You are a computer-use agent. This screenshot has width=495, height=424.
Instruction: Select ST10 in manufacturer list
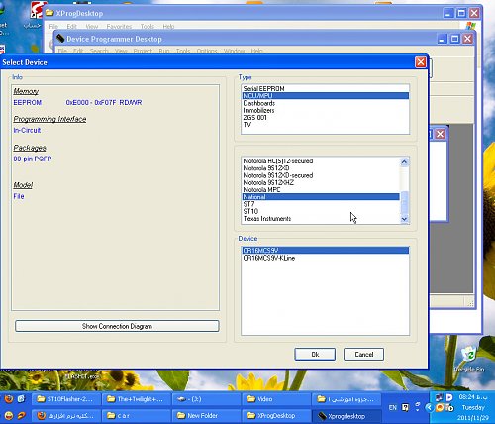[x=321, y=211]
